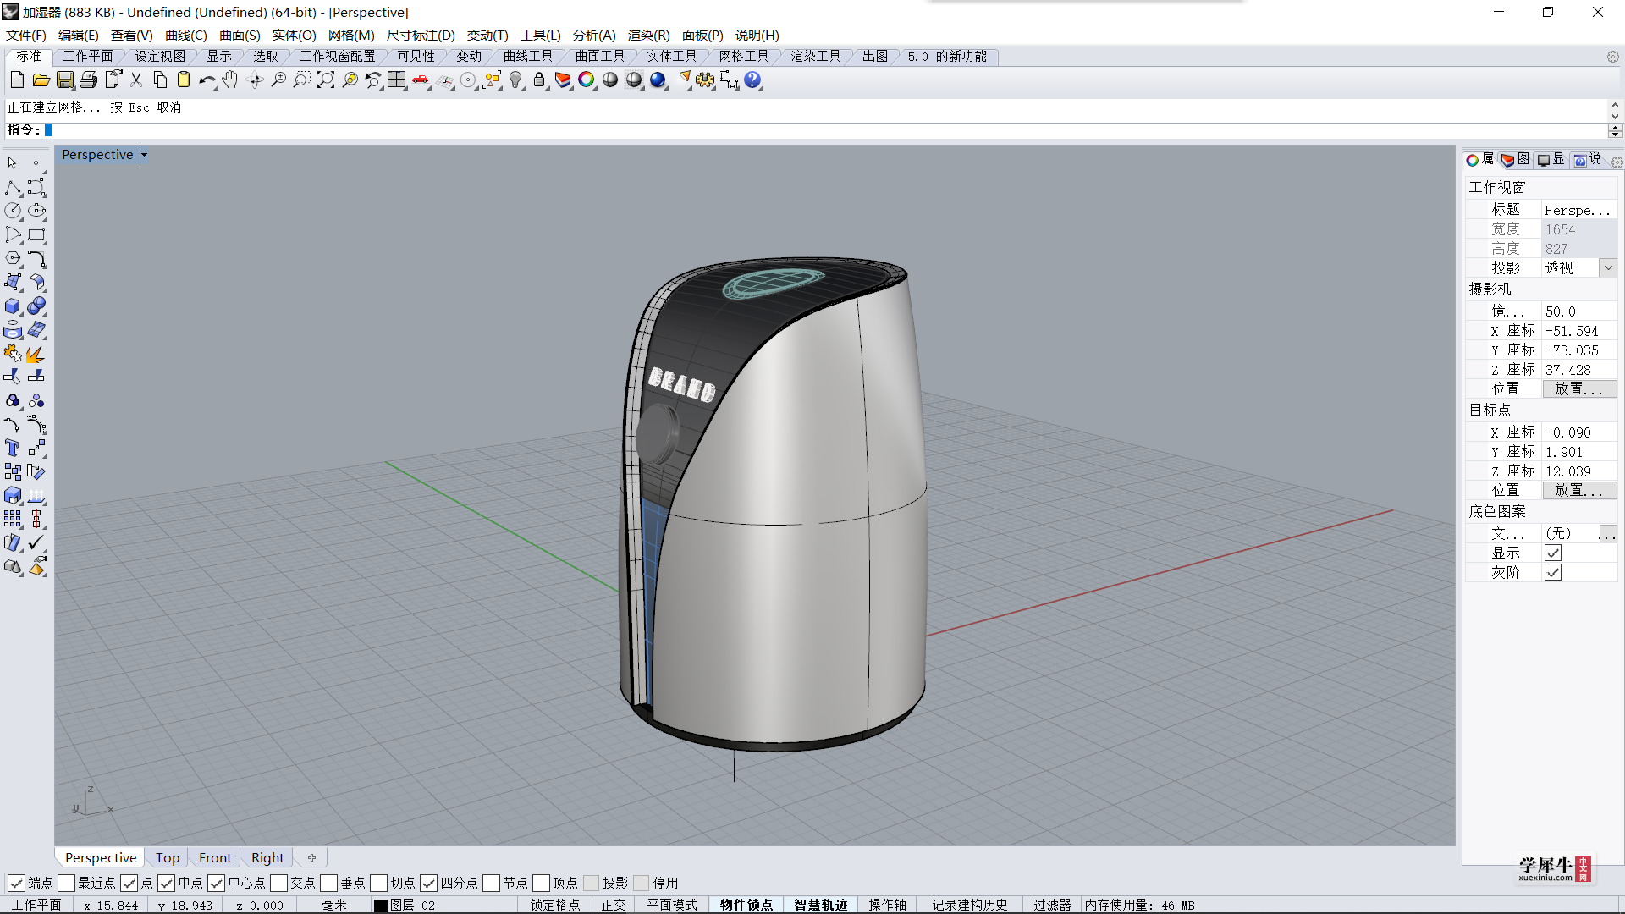1625x914 pixels.
Task: Switch to the Top viewport tab
Action: [x=167, y=857]
